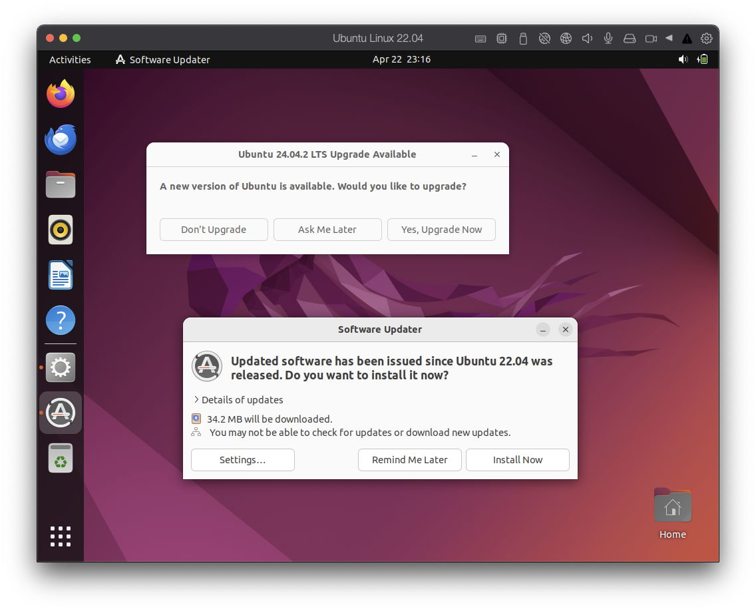Open volume indicator in Ubuntu top bar

683,59
